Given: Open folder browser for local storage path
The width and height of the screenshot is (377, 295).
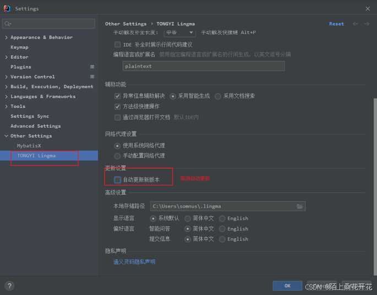Looking at the screenshot, I should pyautogui.click(x=299, y=206).
